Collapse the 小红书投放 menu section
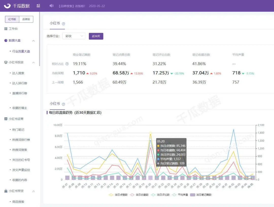This screenshot has width=274, height=207. pos(33,62)
